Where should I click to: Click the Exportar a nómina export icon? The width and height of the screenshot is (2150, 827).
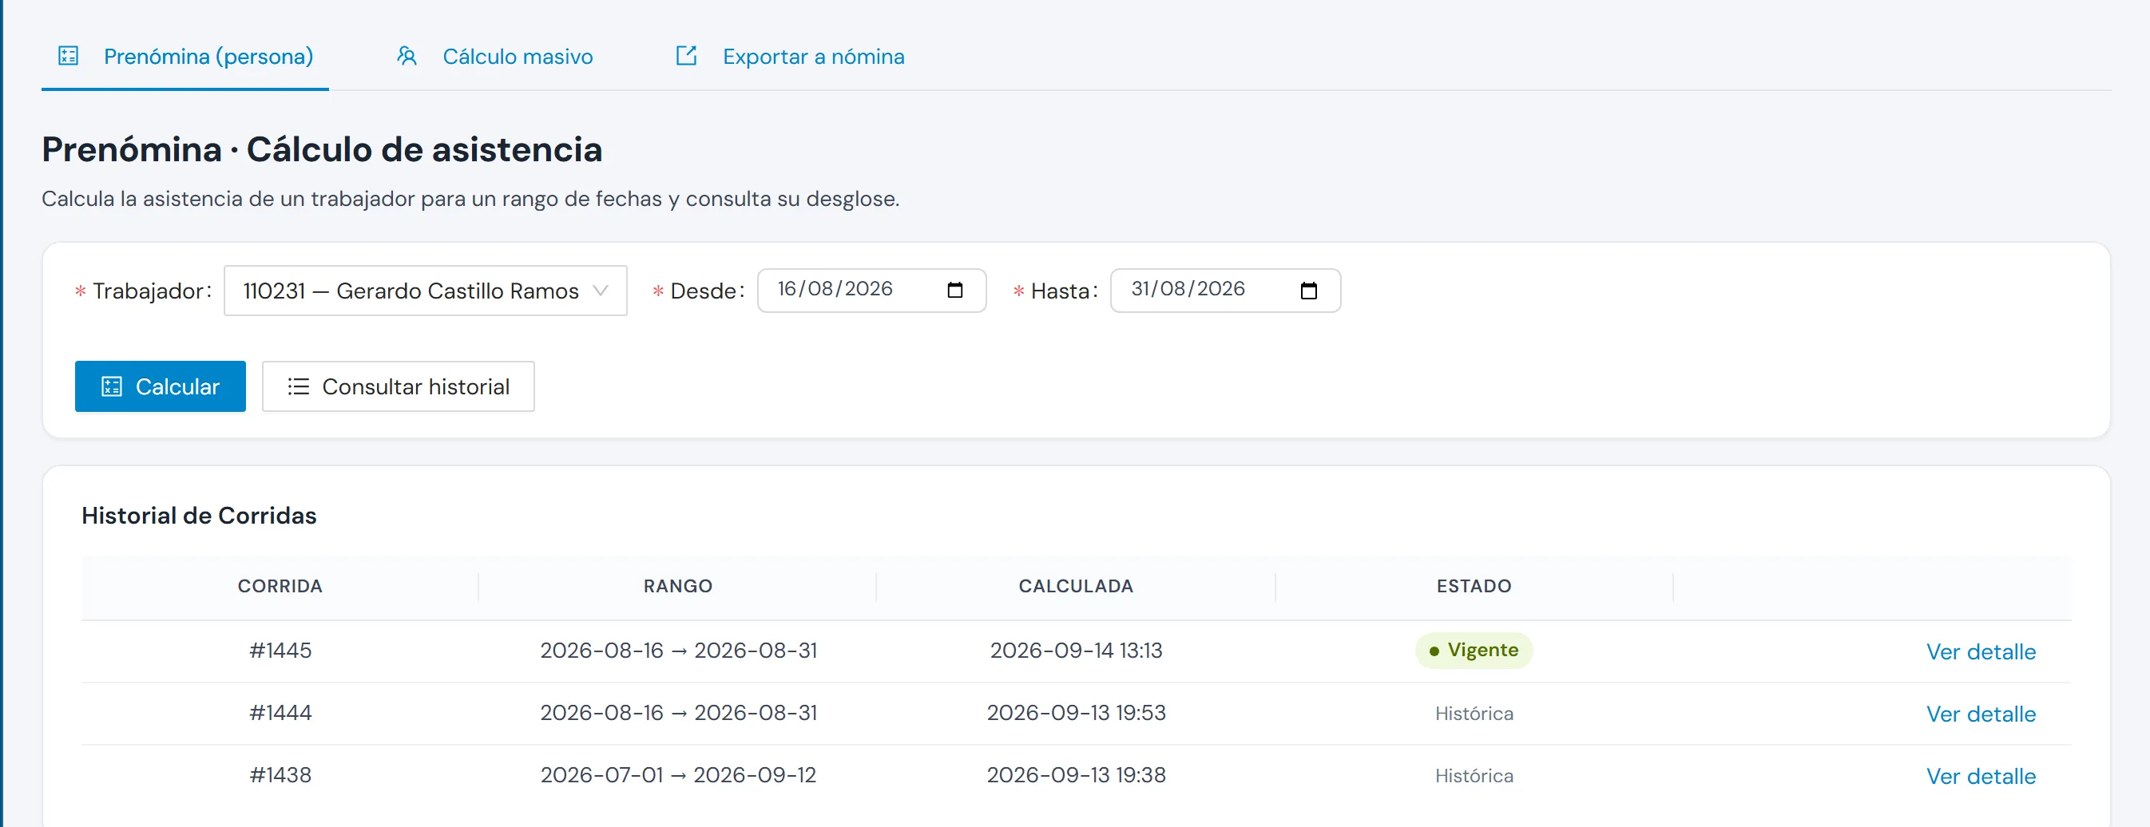686,56
